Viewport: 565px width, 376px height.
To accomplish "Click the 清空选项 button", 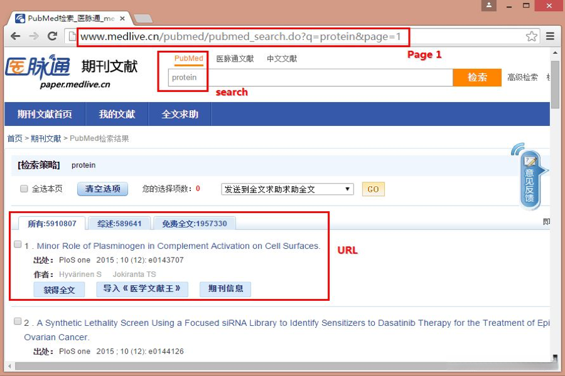I will (x=103, y=189).
